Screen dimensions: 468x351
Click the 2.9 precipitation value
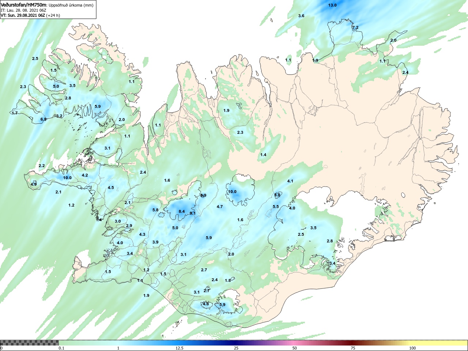(x=129, y=226)
